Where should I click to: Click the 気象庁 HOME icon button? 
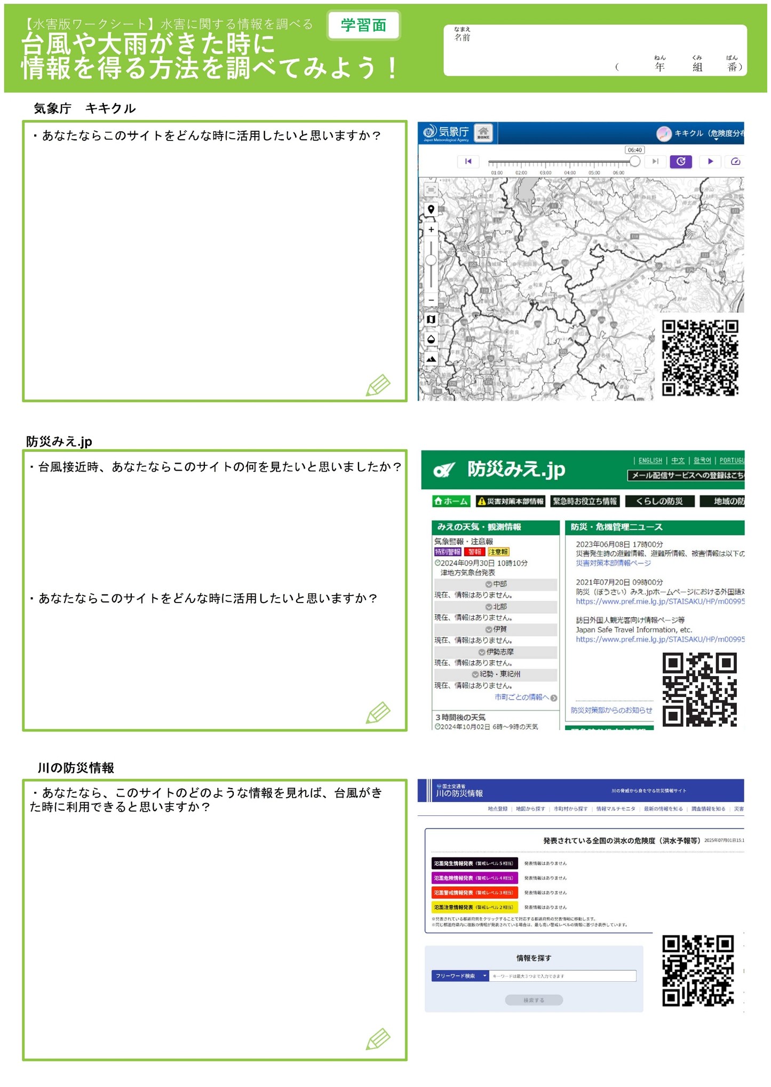483,132
